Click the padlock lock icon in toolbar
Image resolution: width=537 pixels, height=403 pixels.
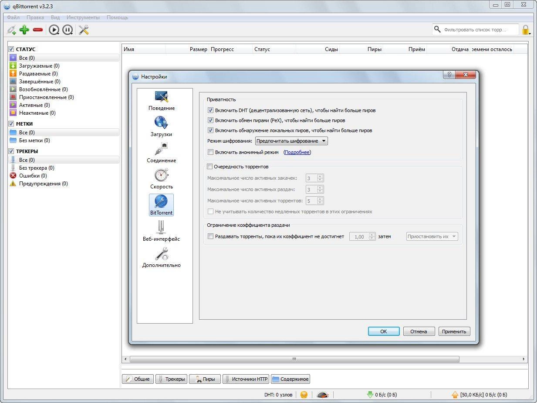(x=525, y=30)
